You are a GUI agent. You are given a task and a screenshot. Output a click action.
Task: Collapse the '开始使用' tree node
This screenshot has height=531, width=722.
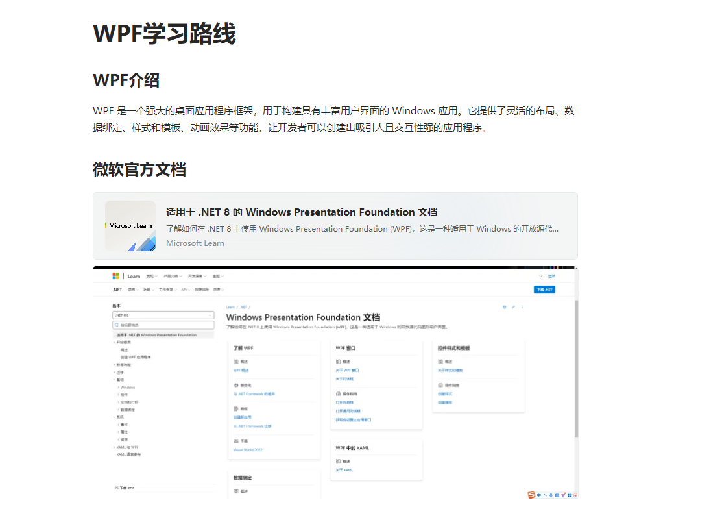click(x=122, y=343)
